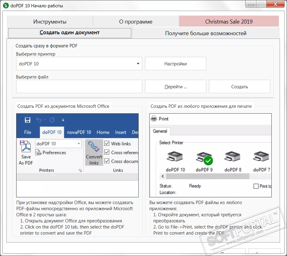Click the 'Выберите принтер' label
The image size is (287, 256).
[35, 54]
